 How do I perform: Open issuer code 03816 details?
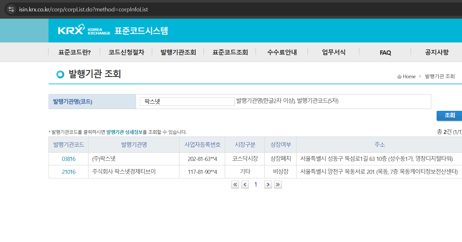tap(68, 159)
